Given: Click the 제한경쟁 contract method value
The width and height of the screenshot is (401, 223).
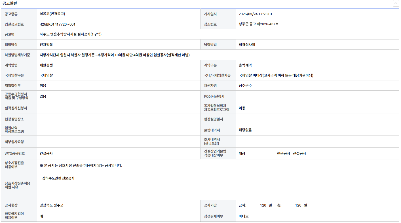Looking at the screenshot, I should tap(46, 65).
